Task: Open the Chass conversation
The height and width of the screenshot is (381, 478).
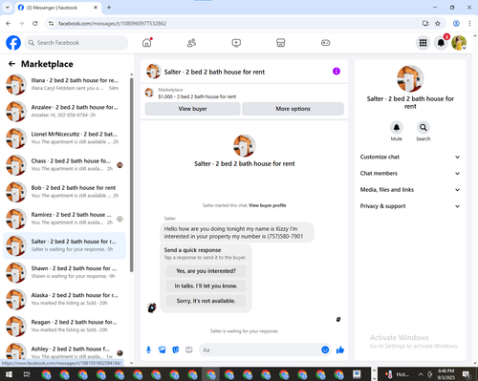Action: [x=64, y=165]
